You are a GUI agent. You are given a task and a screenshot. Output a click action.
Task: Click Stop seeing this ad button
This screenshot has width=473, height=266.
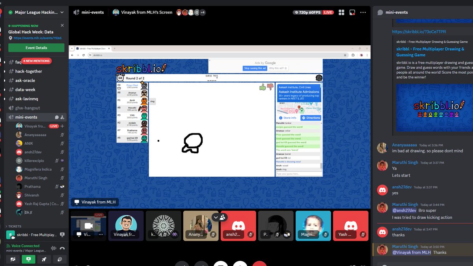(255, 68)
